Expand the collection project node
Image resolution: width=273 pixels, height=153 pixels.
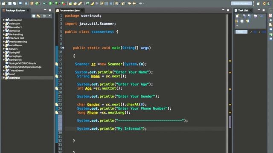(x=4, y=24)
